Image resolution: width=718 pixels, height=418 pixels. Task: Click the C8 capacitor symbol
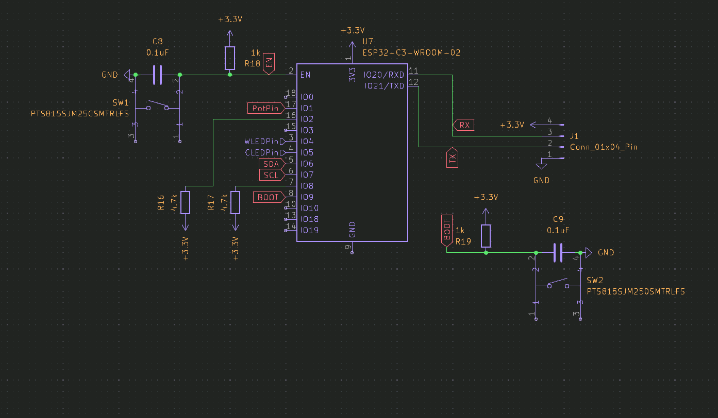(x=158, y=75)
